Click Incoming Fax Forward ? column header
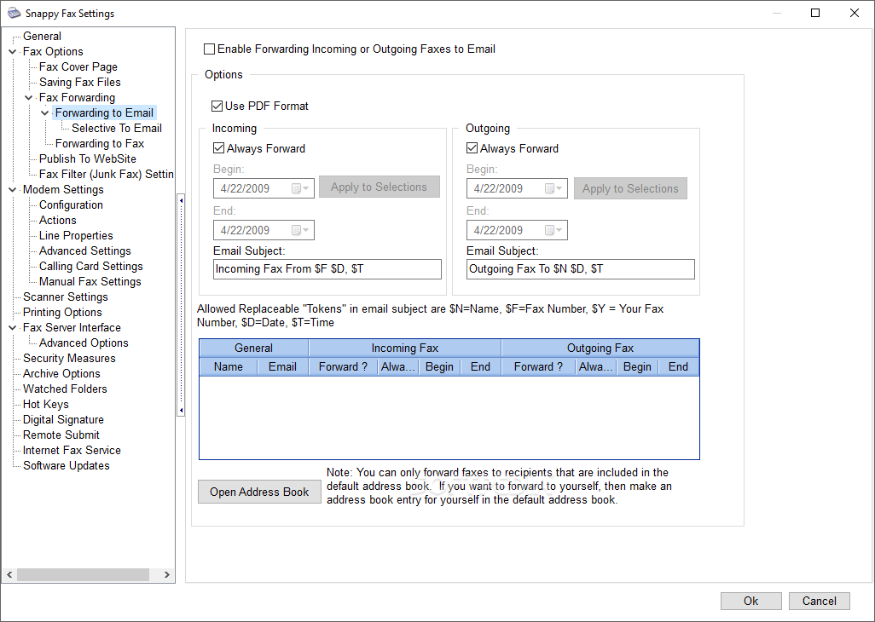Viewport: 875px width, 622px height. click(x=343, y=366)
